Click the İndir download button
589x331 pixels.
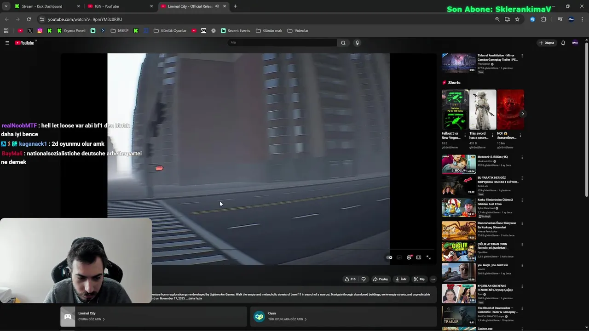401,279
